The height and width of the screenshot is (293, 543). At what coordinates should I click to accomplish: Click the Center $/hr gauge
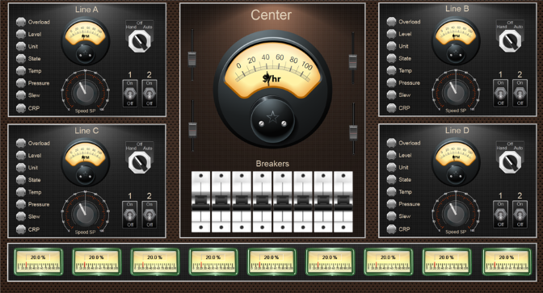click(272, 90)
